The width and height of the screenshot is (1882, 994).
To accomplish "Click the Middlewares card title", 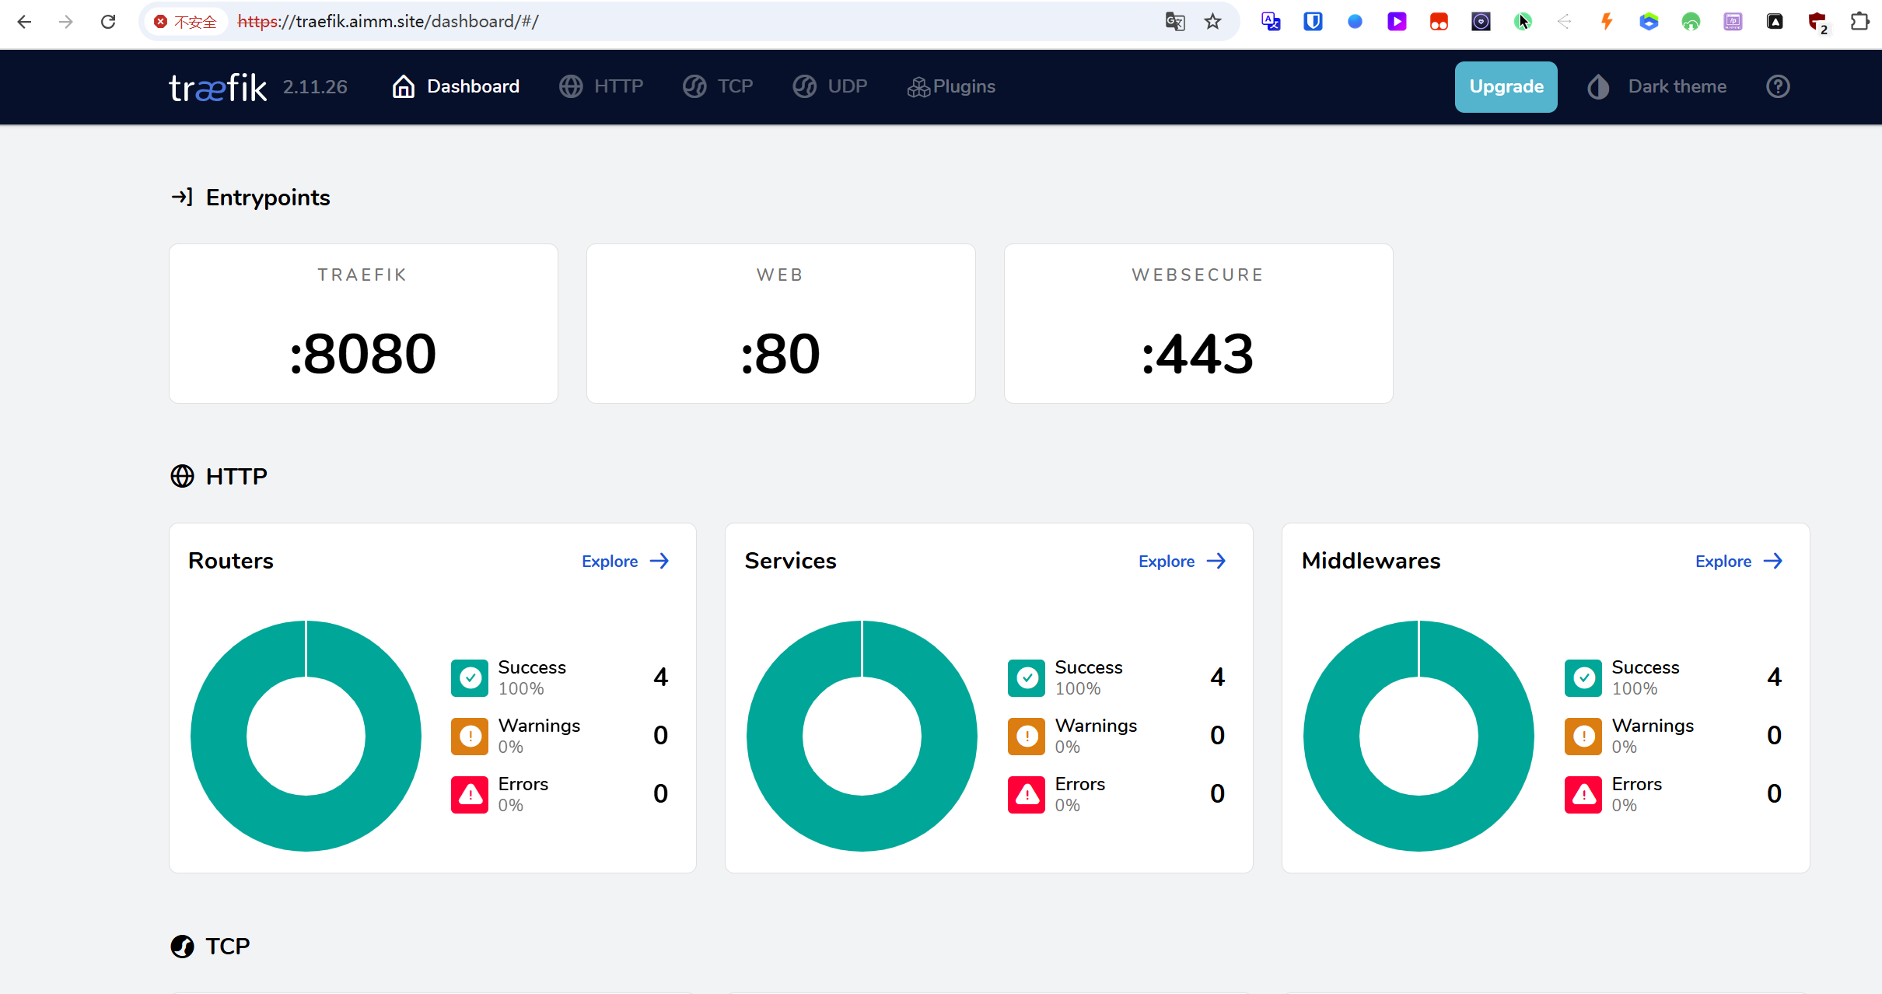I will [x=1371, y=561].
